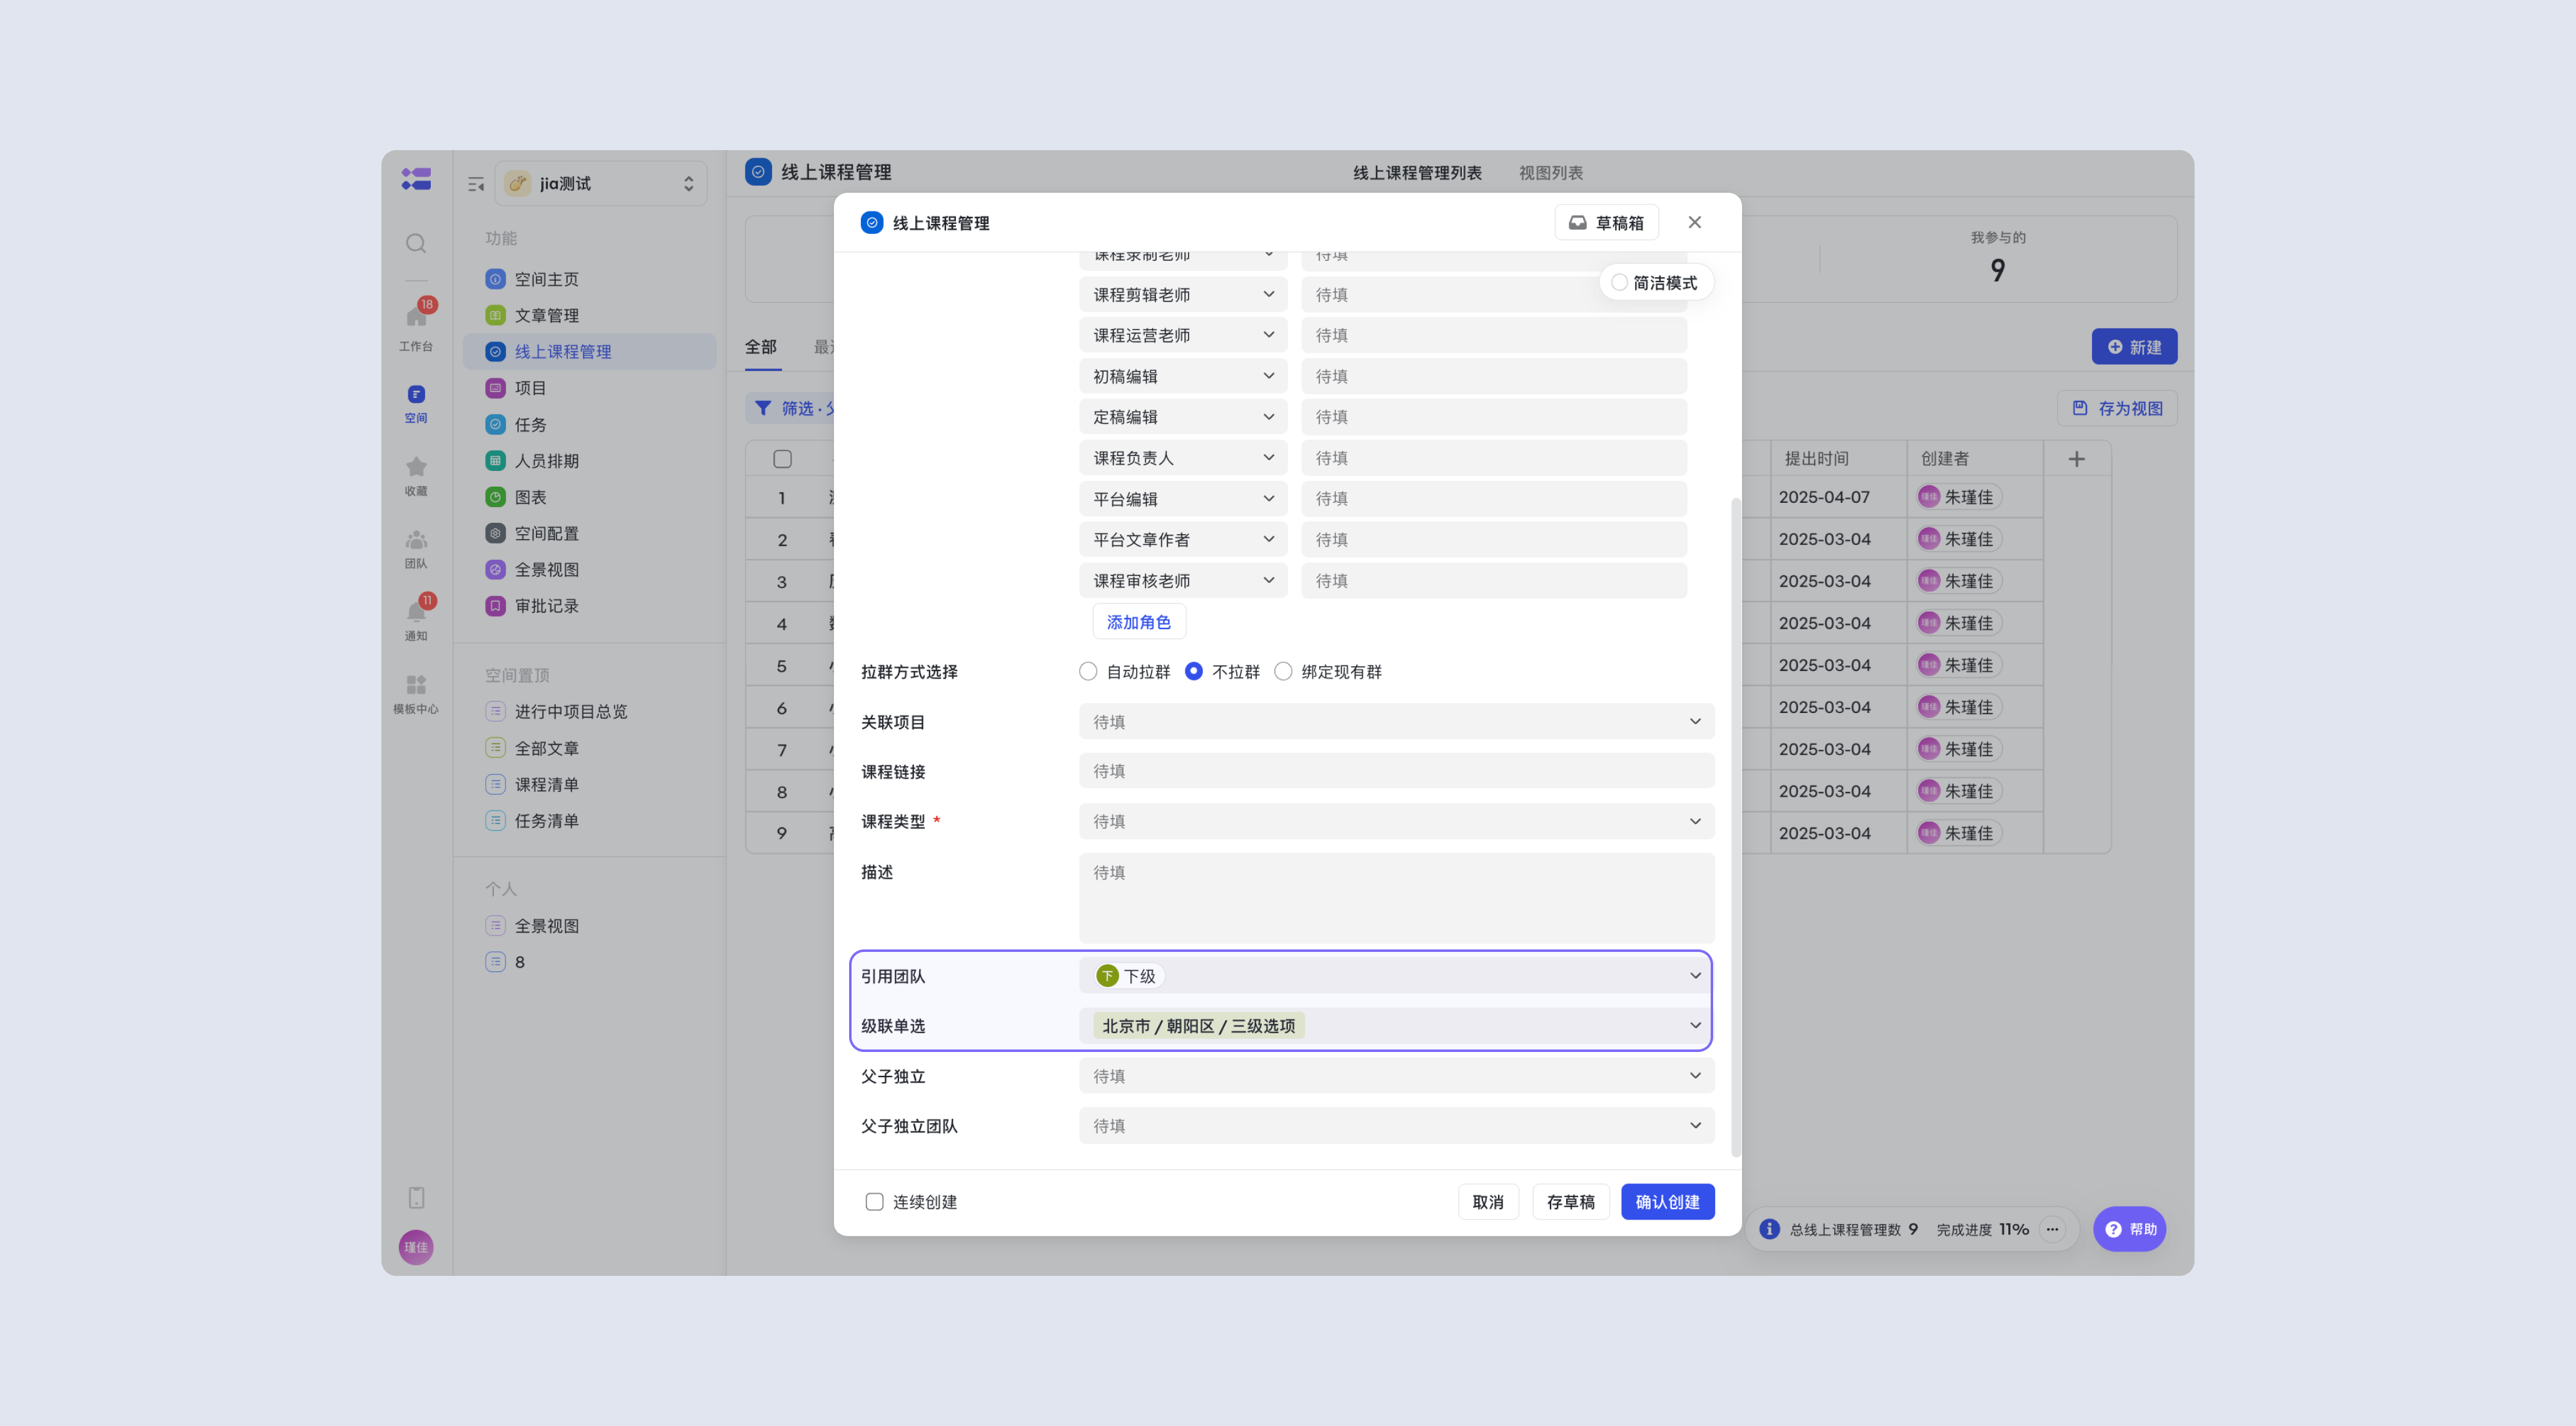Switch to 线上课程管理列表 tab
Screen dimensions: 2576x1426
click(x=1417, y=172)
